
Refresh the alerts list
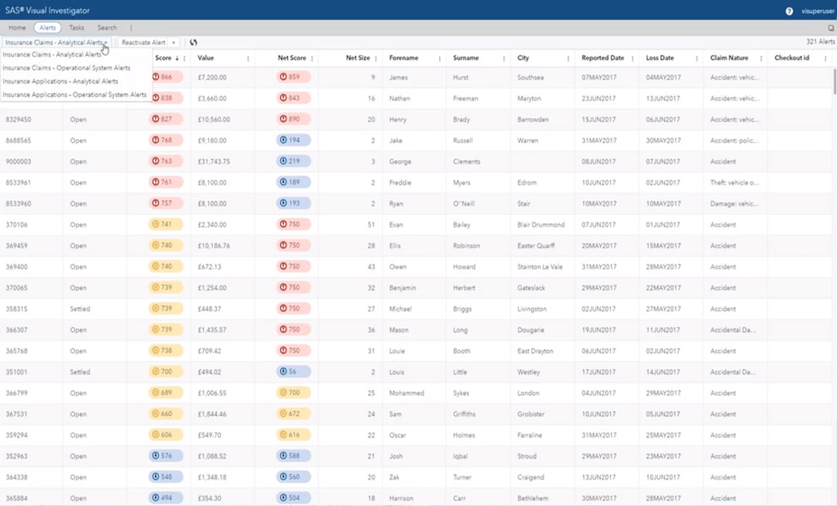pos(192,43)
